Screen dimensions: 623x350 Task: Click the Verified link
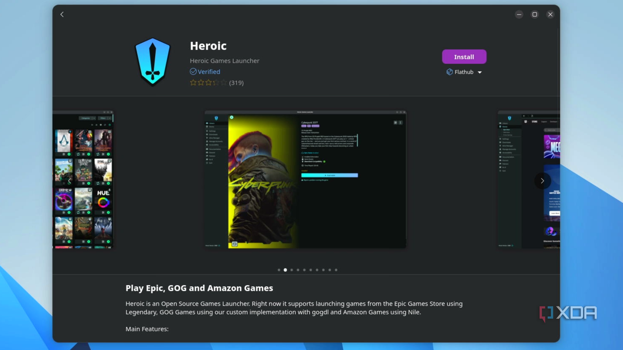pyautogui.click(x=209, y=72)
